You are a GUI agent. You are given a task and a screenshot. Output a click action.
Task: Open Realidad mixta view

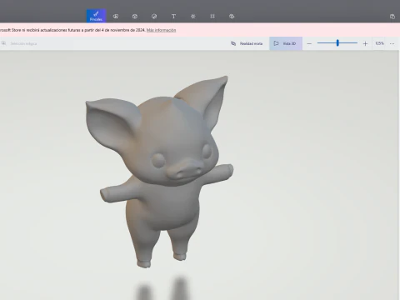point(247,43)
